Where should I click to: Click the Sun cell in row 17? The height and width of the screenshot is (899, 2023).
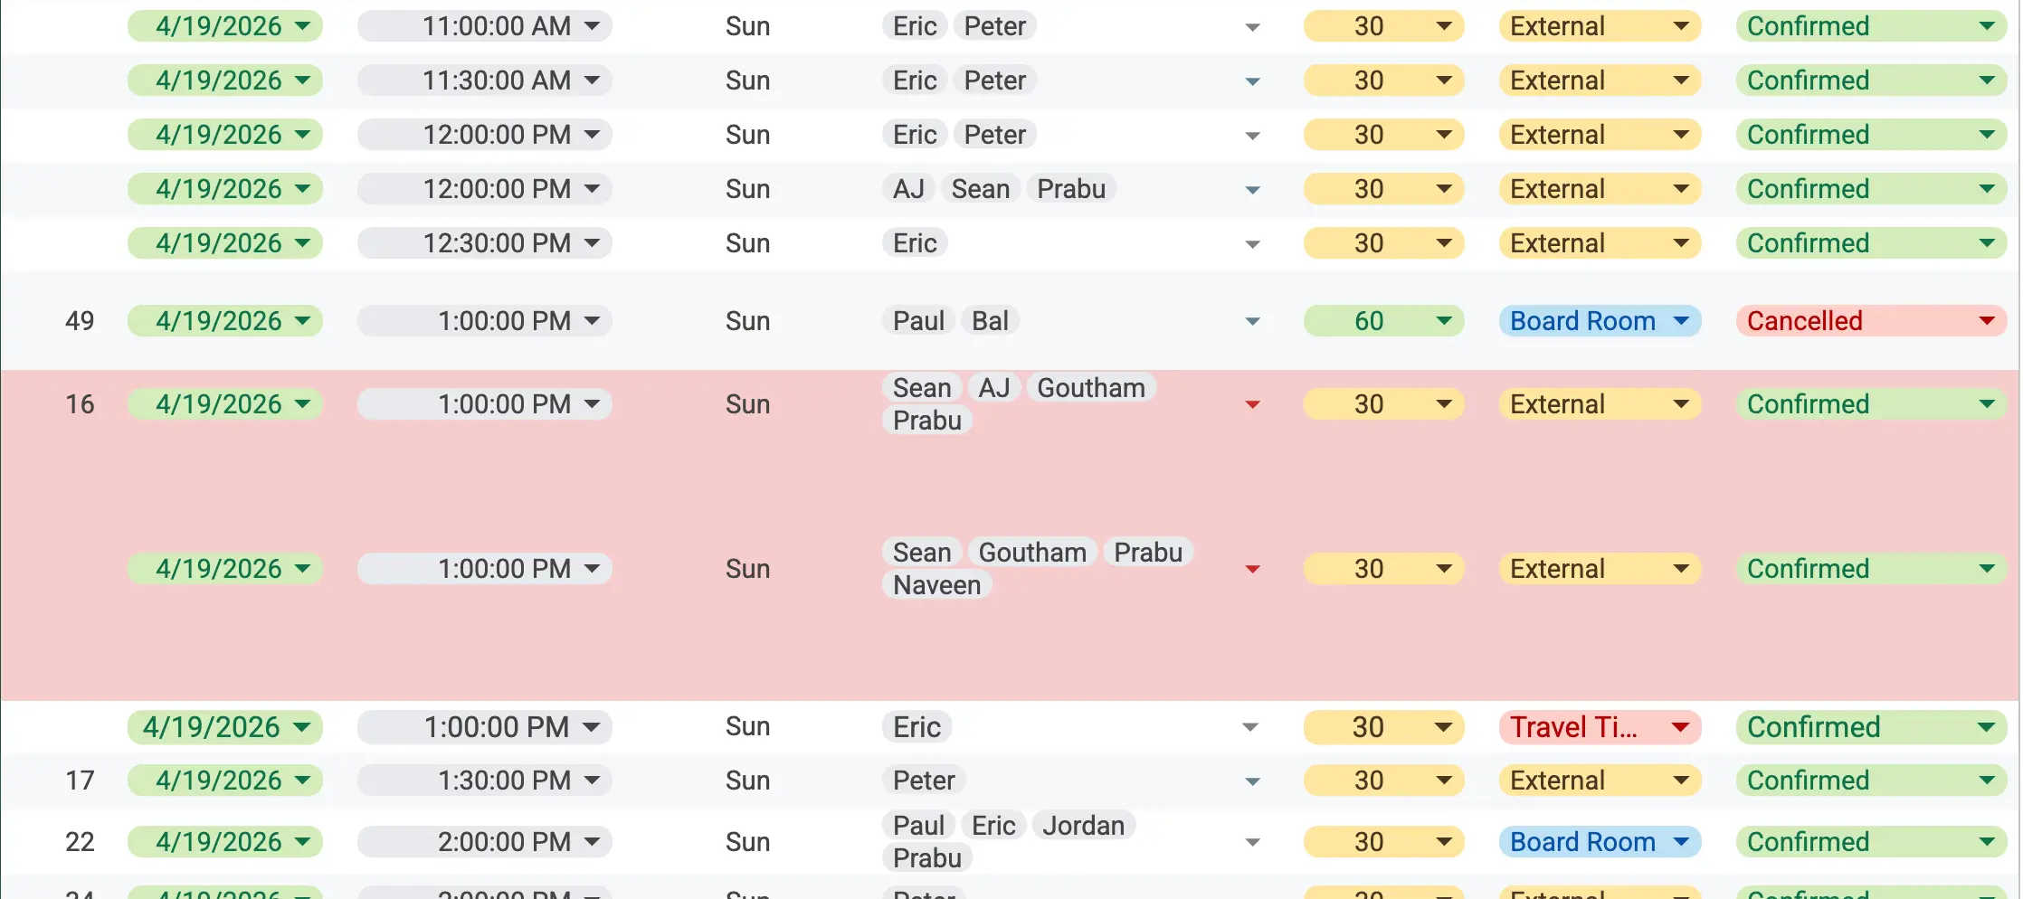click(x=747, y=781)
